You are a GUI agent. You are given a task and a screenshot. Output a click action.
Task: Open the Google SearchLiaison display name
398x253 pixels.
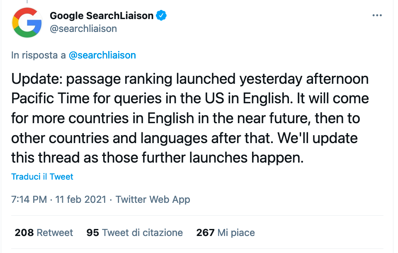tap(102, 15)
